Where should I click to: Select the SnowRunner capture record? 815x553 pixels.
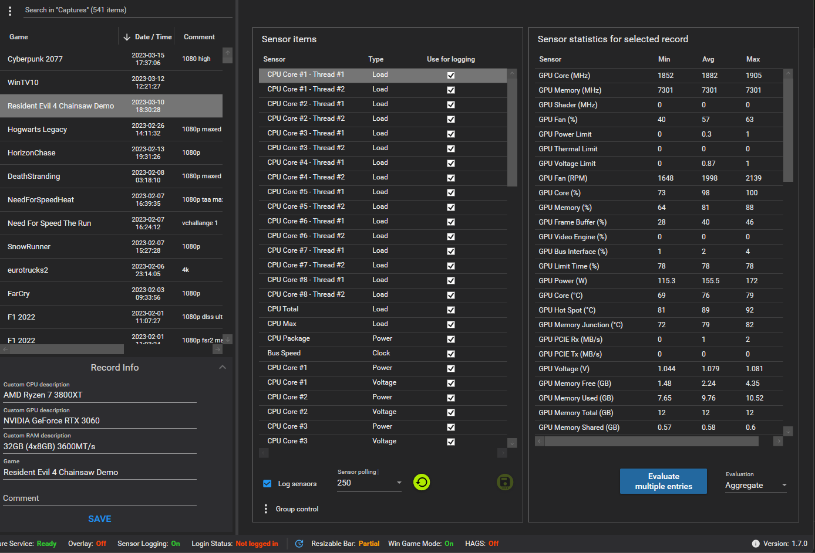pyautogui.click(x=111, y=247)
